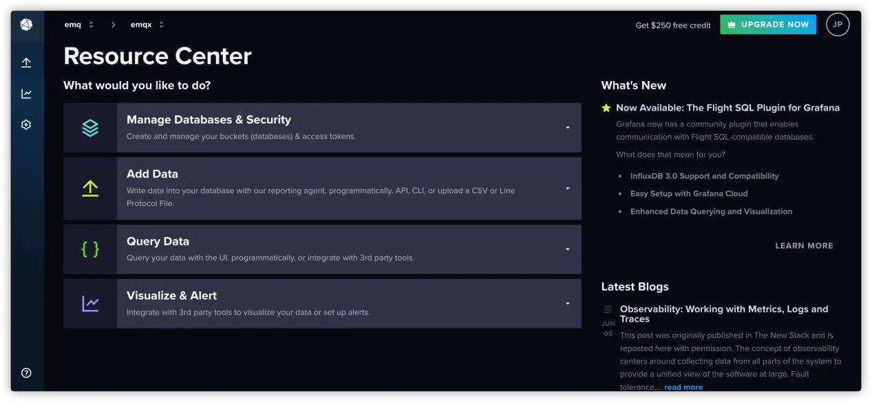
Task: Click the UPGRADE NOW button
Action: tap(767, 24)
